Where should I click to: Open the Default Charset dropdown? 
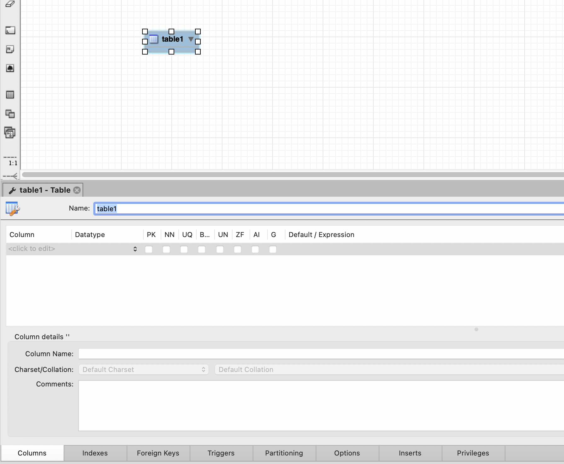pos(144,369)
